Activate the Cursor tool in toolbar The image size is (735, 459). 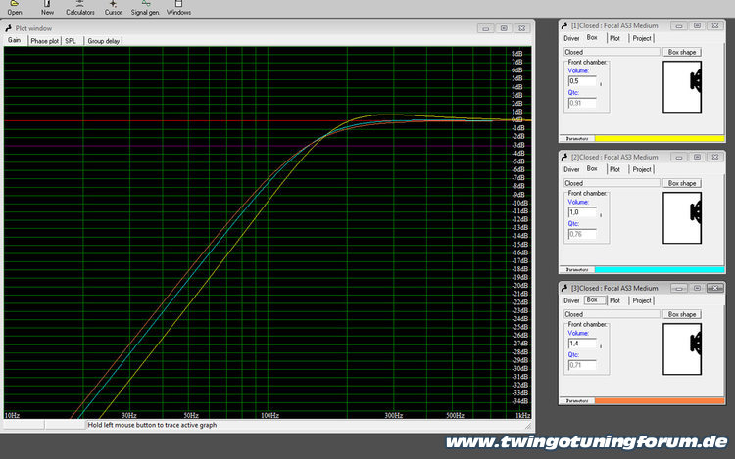[x=114, y=6]
